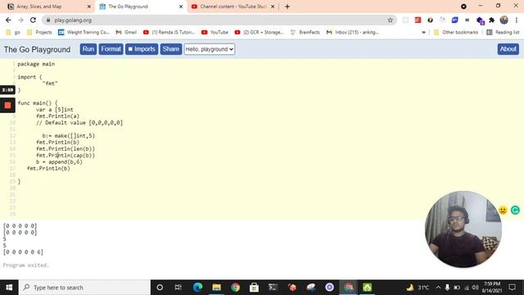The image size is (524, 295).
Task: Open a new browser tab
Action: [x=287, y=7]
